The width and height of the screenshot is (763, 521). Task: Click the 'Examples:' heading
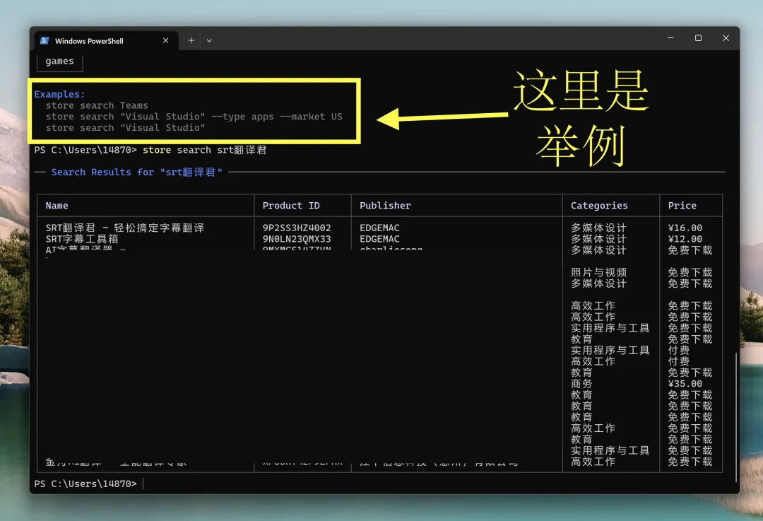click(x=59, y=94)
